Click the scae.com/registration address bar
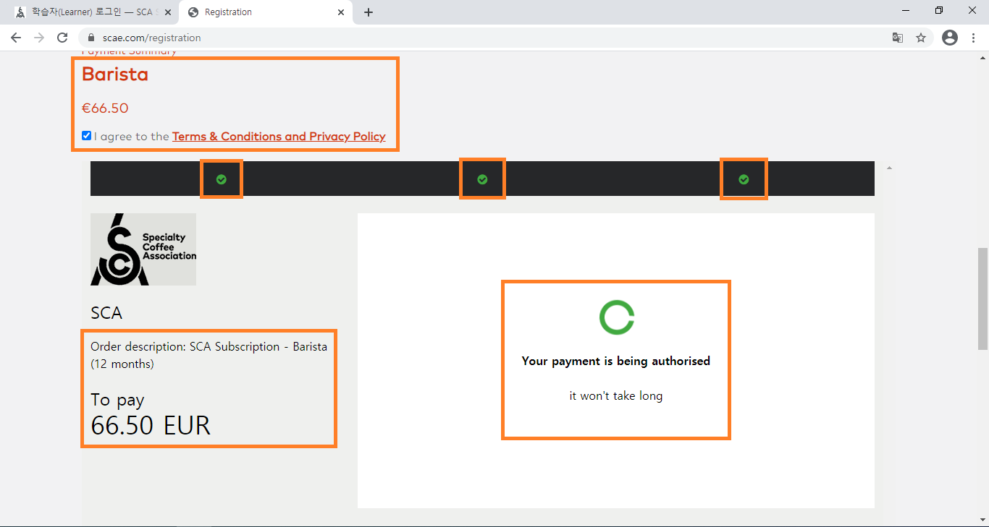 (x=485, y=38)
